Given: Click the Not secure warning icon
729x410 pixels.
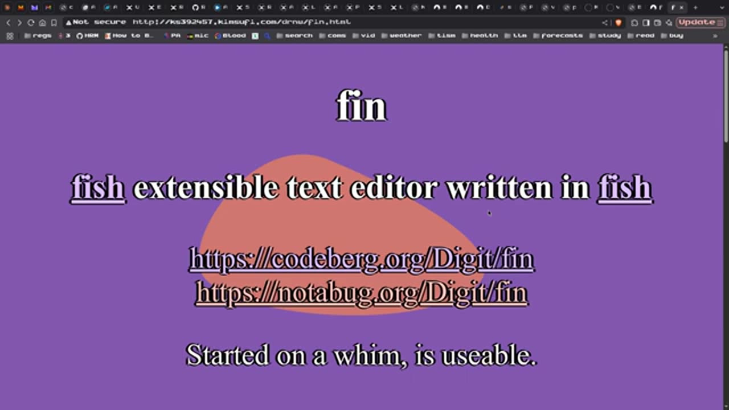Looking at the screenshot, I should click(69, 22).
